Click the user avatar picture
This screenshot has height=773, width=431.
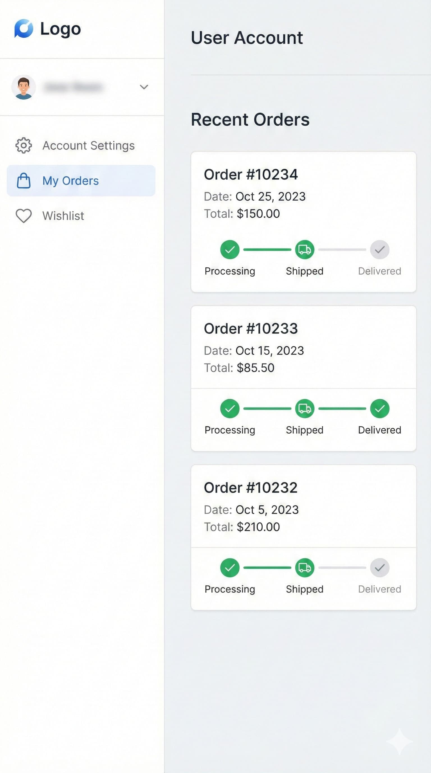tap(24, 87)
